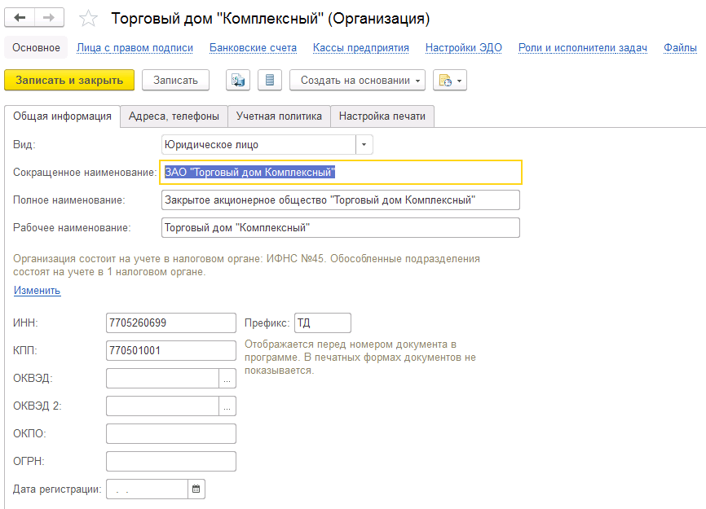Open the Банковские счета link
This screenshot has width=706, height=509.
tap(253, 48)
